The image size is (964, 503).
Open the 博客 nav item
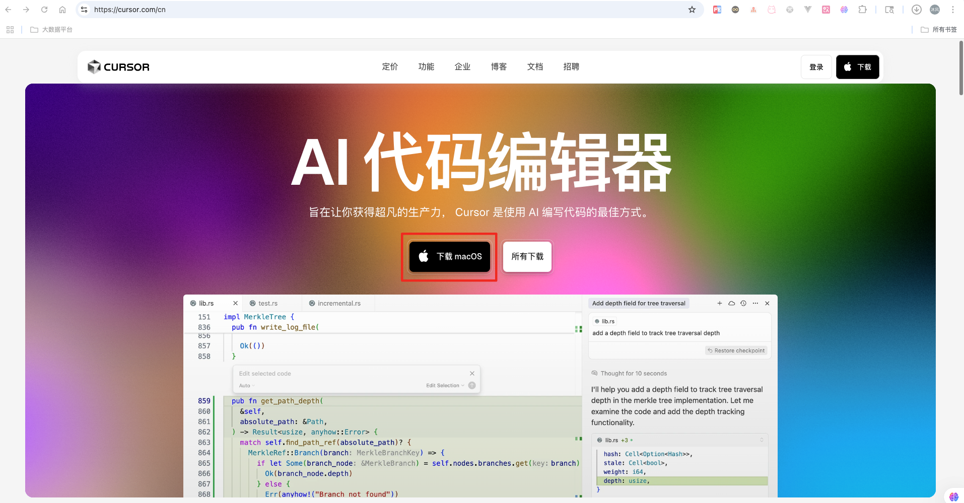pyautogui.click(x=499, y=66)
